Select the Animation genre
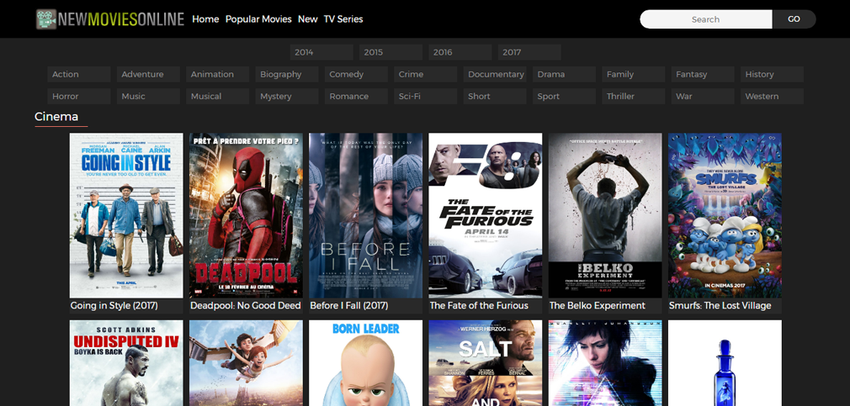850x406 pixels. 218,74
